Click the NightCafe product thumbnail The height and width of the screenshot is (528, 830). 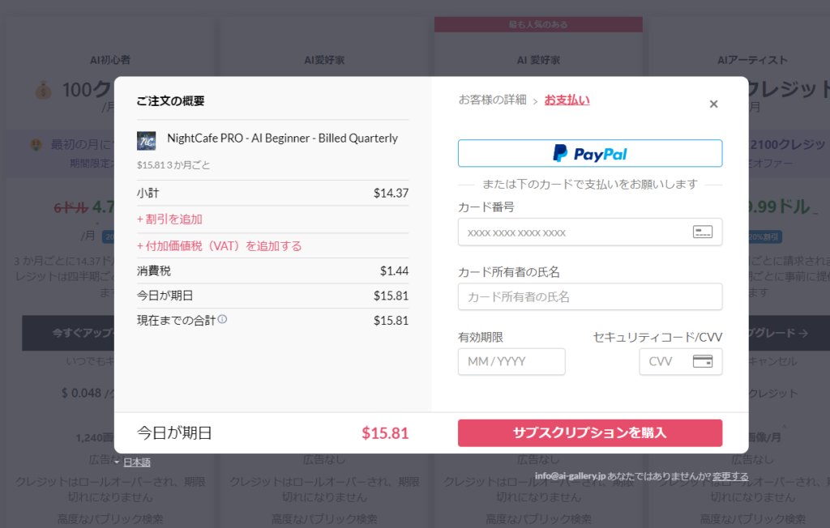[x=146, y=141]
